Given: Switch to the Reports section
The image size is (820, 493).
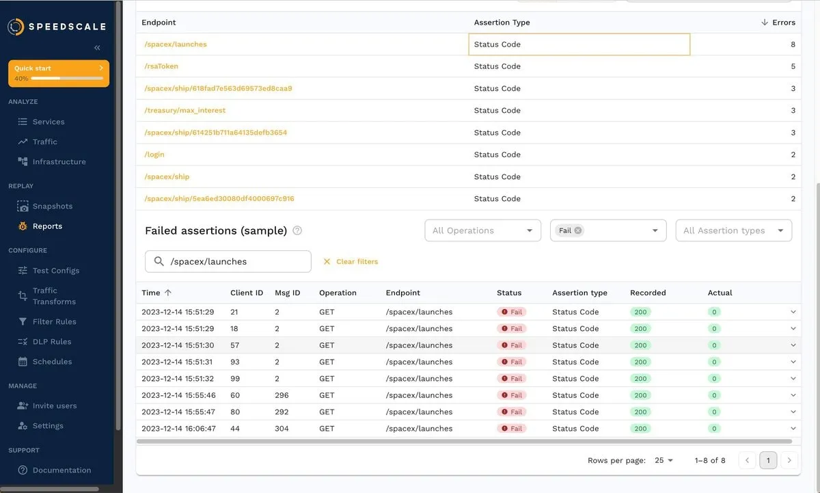Looking at the screenshot, I should [x=47, y=226].
